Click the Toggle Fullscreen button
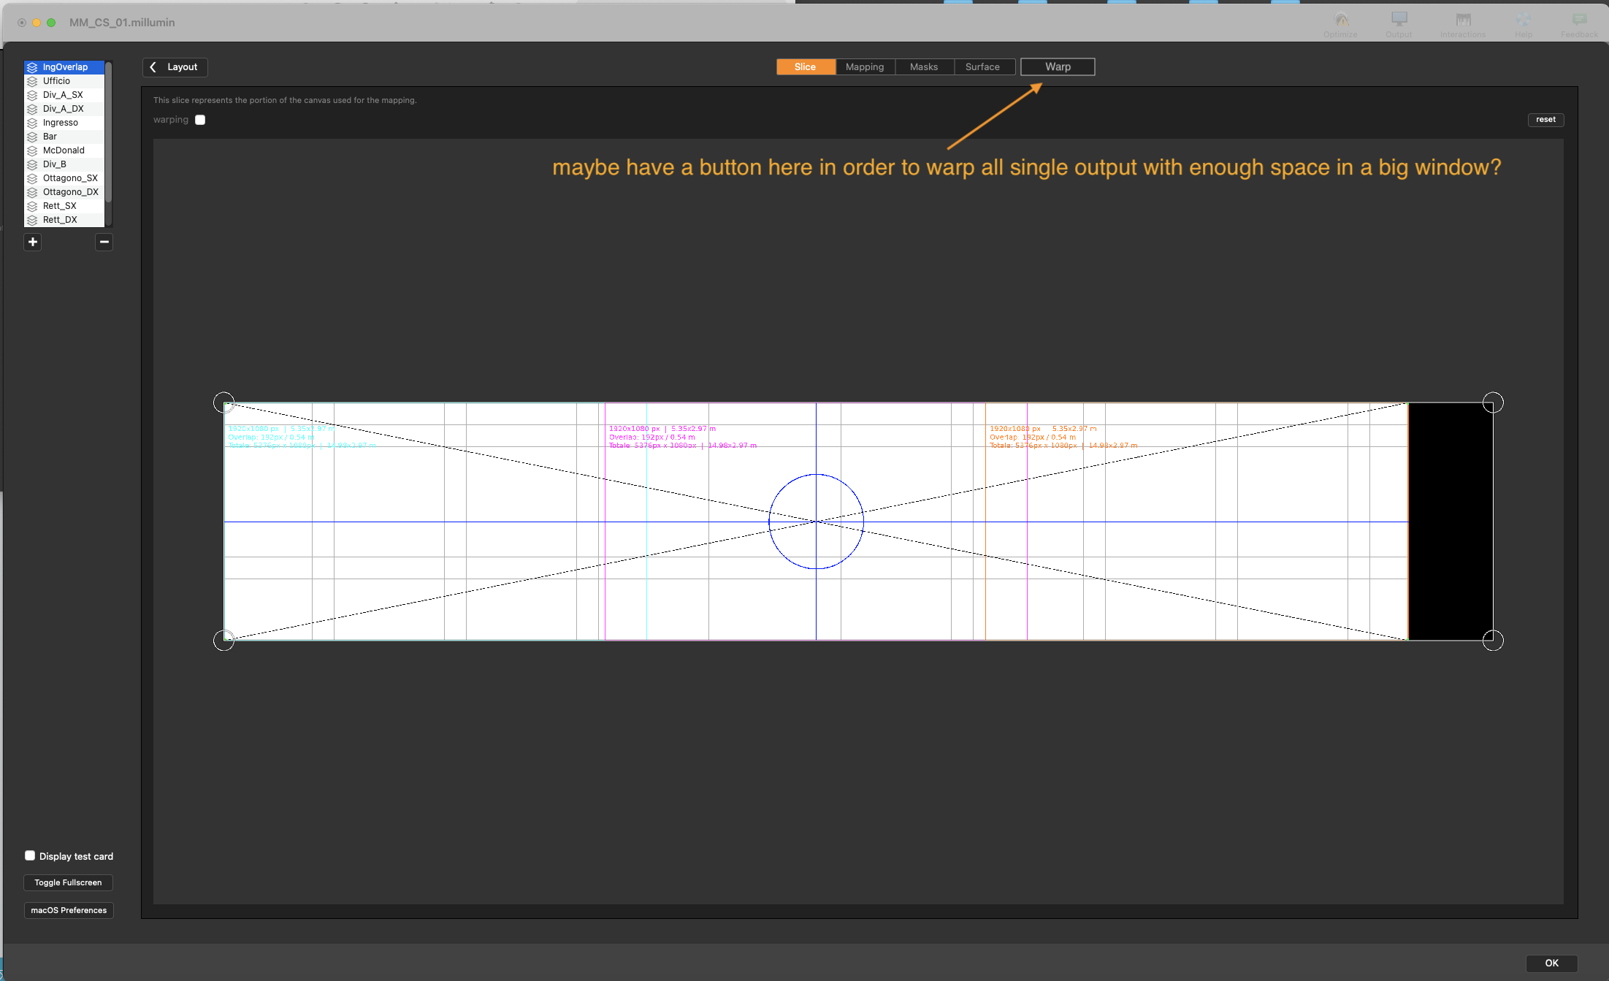1609x981 pixels. (68, 882)
